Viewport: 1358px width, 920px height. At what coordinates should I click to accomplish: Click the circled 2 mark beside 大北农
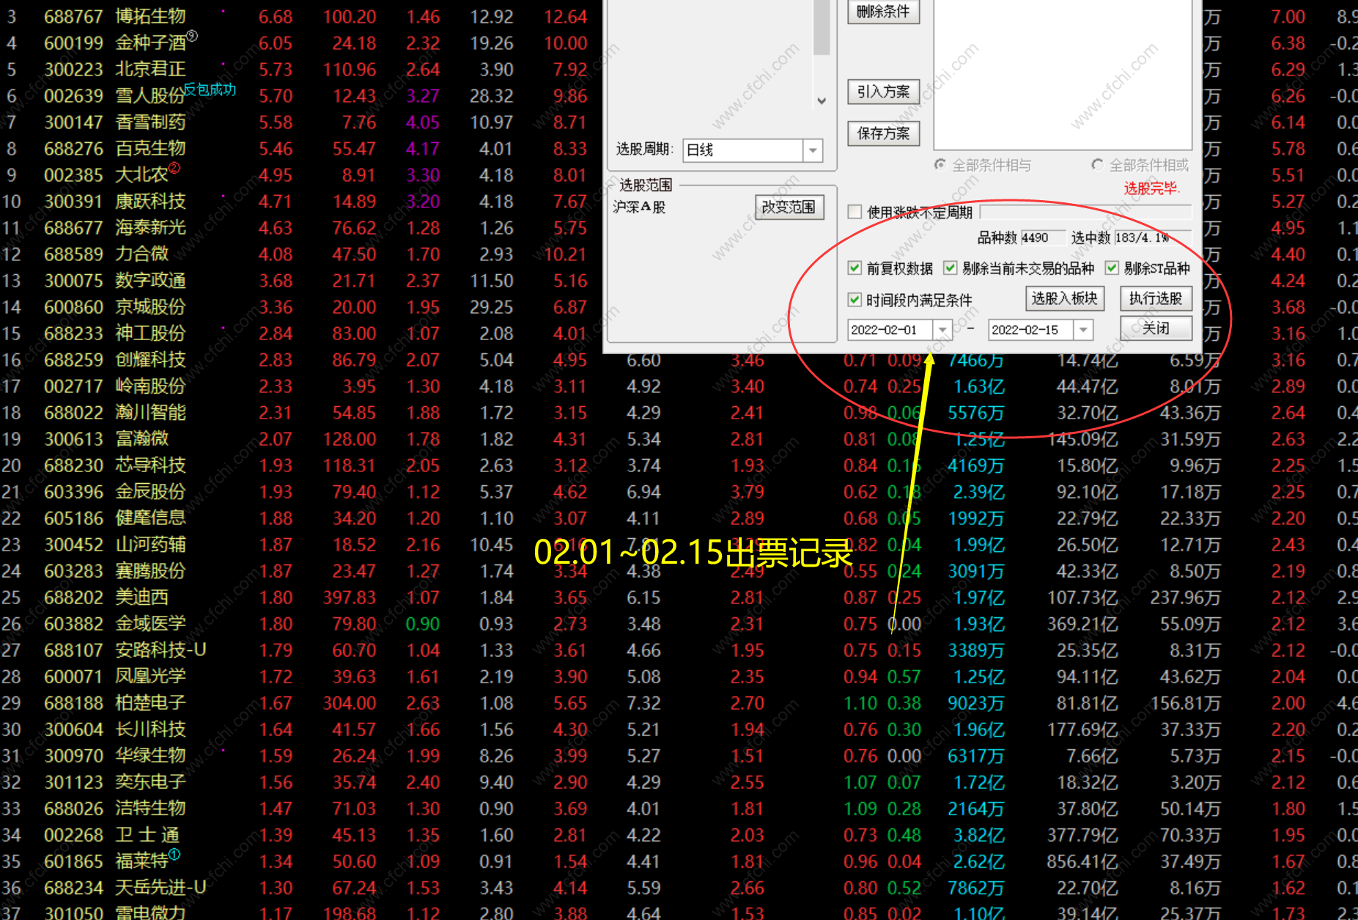click(x=174, y=168)
